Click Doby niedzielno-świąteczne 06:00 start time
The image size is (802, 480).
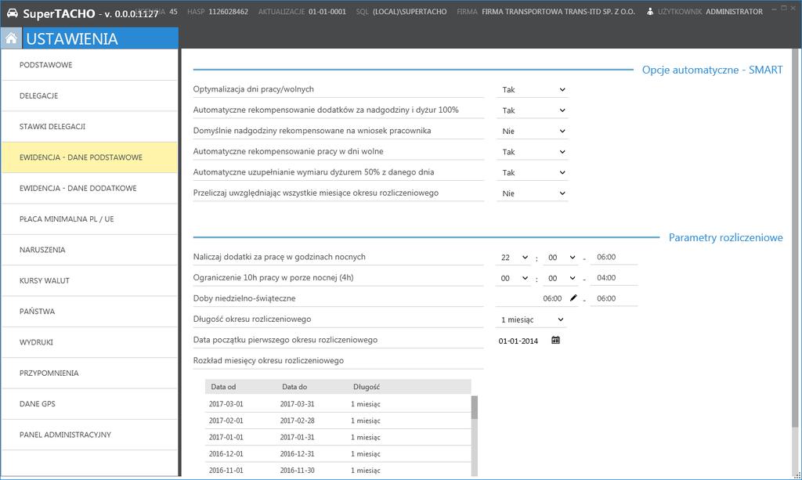click(552, 298)
